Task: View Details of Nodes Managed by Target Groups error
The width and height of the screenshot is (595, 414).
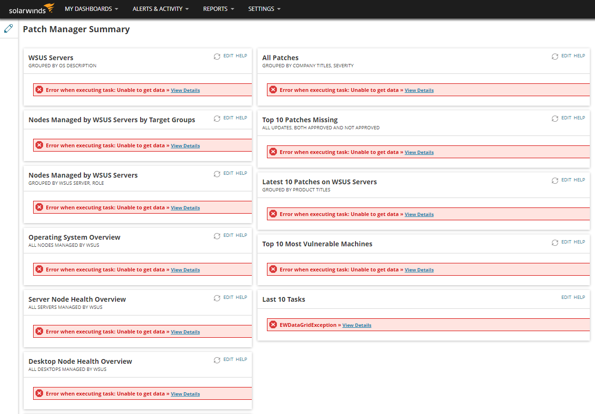Action: tap(185, 145)
